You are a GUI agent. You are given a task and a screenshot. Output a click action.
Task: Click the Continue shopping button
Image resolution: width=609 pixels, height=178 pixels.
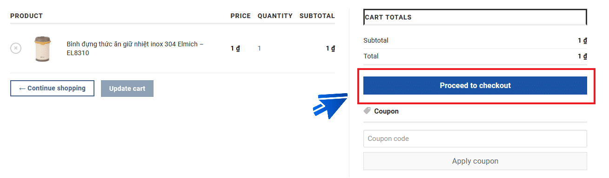[x=52, y=88]
